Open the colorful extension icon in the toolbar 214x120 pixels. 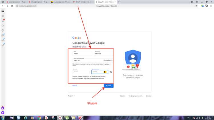click(x=202, y=6)
